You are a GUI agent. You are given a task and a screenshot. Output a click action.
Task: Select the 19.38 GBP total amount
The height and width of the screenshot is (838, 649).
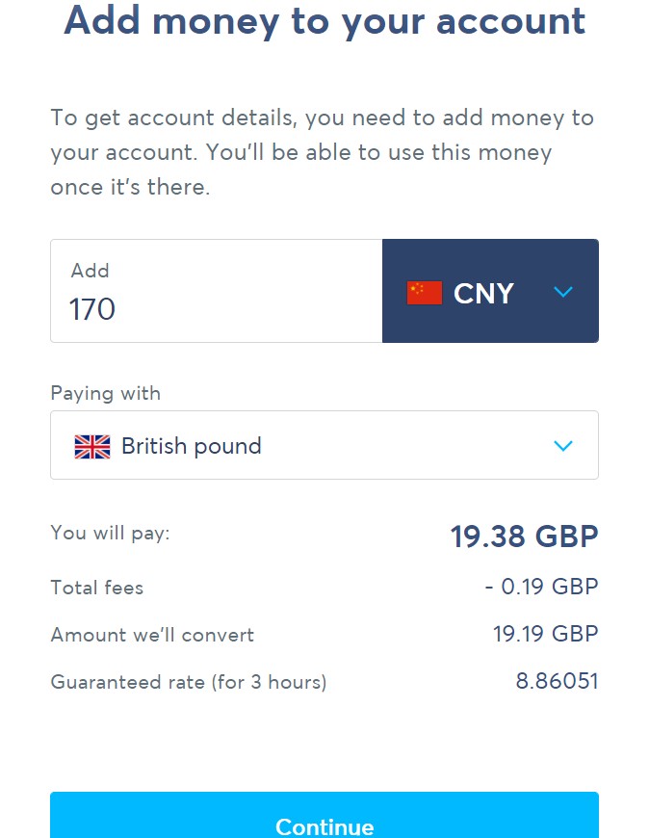524,537
